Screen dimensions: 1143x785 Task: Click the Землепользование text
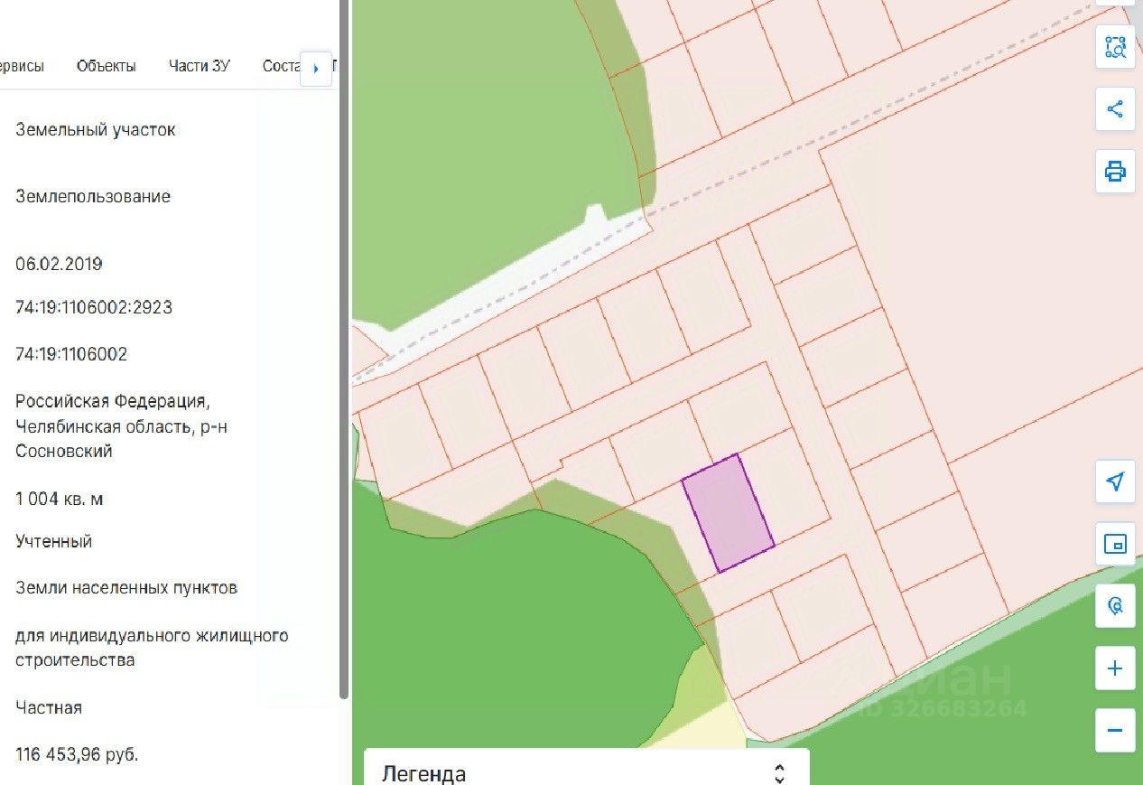[93, 197]
